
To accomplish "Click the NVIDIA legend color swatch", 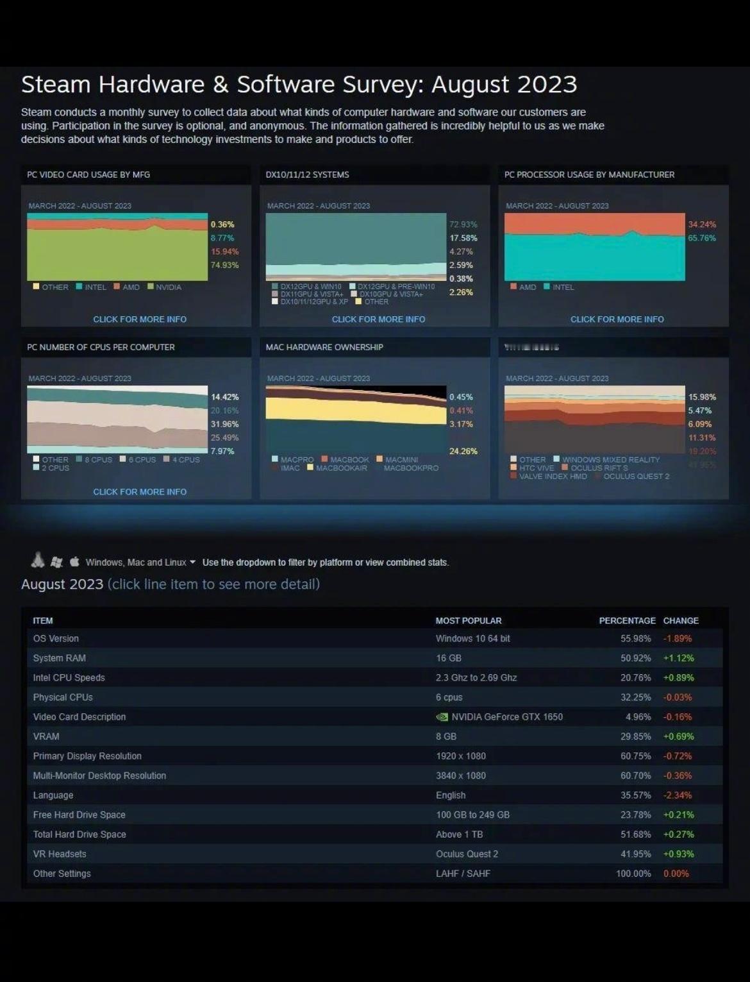I will click(x=151, y=287).
